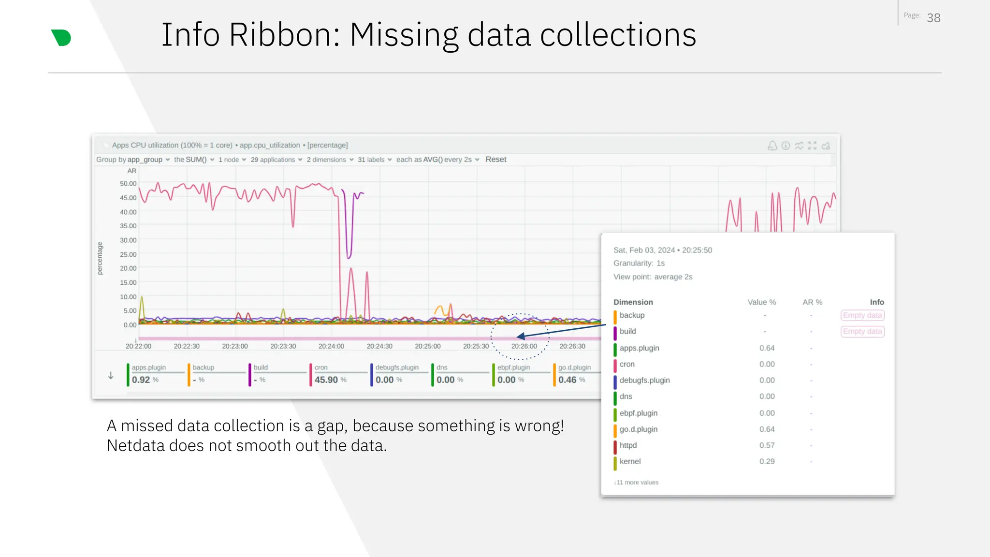
Task: Expand chart to fullscreen
Action: click(x=812, y=146)
